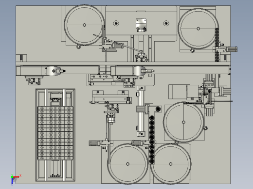
Task: Pick the middle-right bowl feeder center hole
Action: click(183, 122)
